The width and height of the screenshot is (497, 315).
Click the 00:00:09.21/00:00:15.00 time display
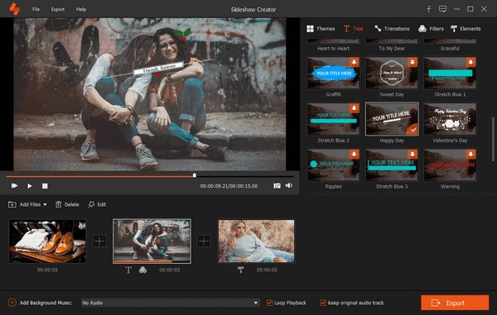pyautogui.click(x=229, y=186)
